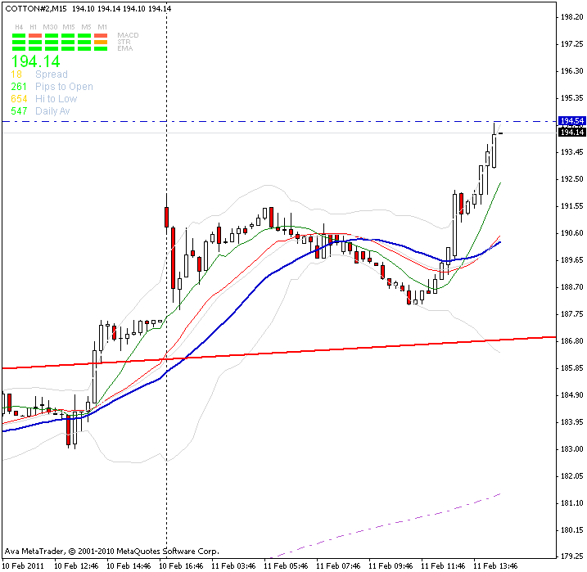Click the orange M1 STR signal bar
The image size is (587, 572).
coord(102,43)
